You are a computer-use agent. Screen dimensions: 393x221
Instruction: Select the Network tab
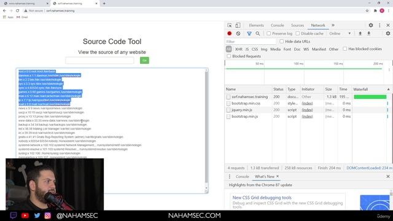click(318, 25)
